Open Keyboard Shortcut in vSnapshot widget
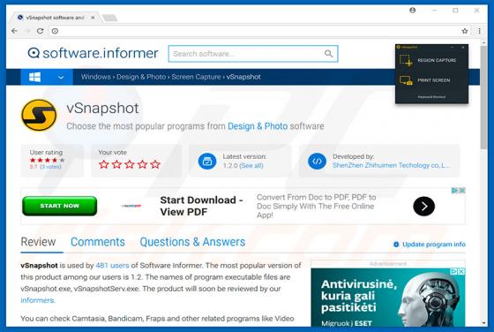Screen dimensions: 494x332 431,97
